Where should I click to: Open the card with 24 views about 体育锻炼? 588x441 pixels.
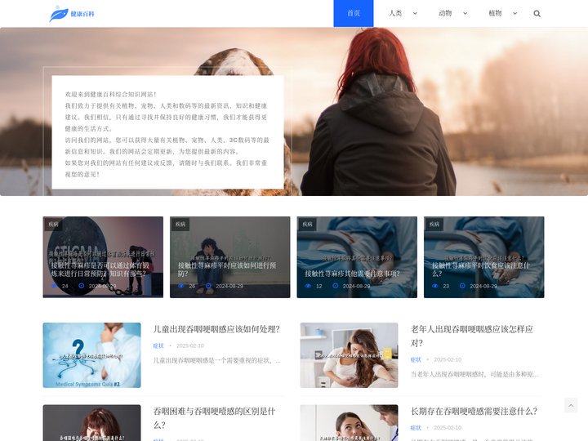tap(103, 257)
